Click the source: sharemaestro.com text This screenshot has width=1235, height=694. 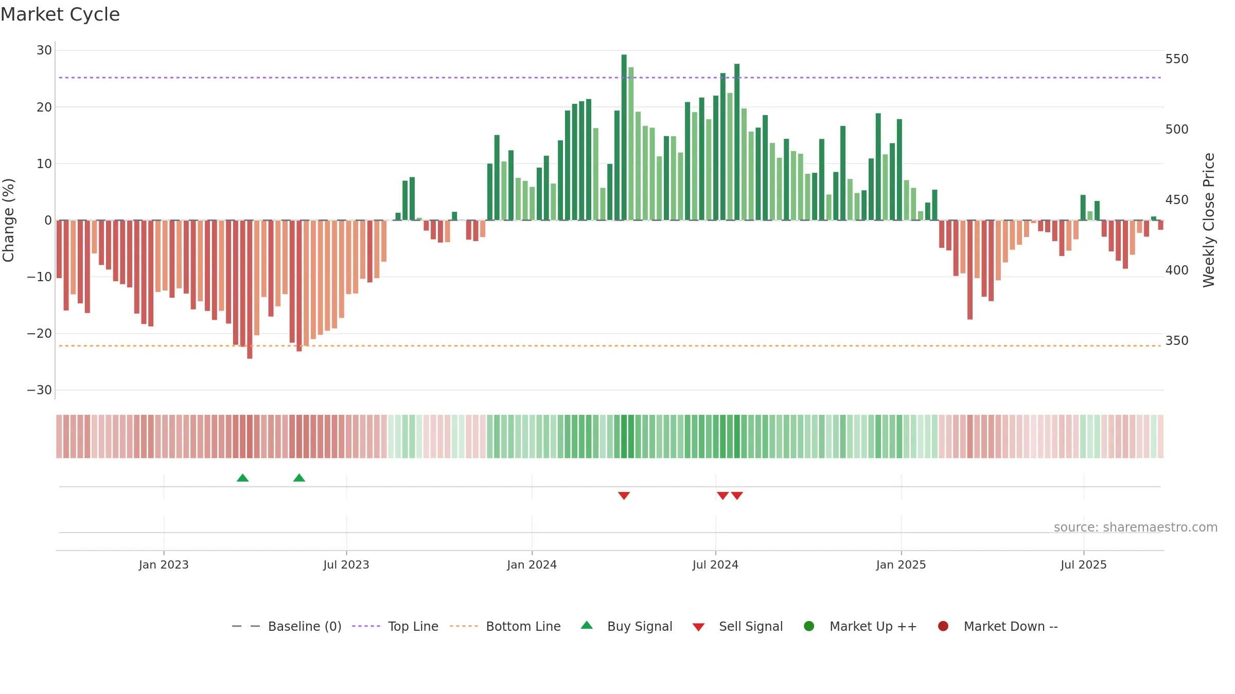pyautogui.click(x=1136, y=527)
